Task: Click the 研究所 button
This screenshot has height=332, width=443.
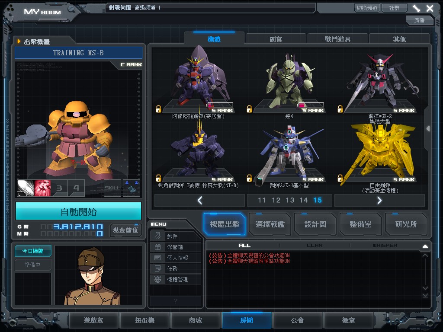Action: coord(406,224)
